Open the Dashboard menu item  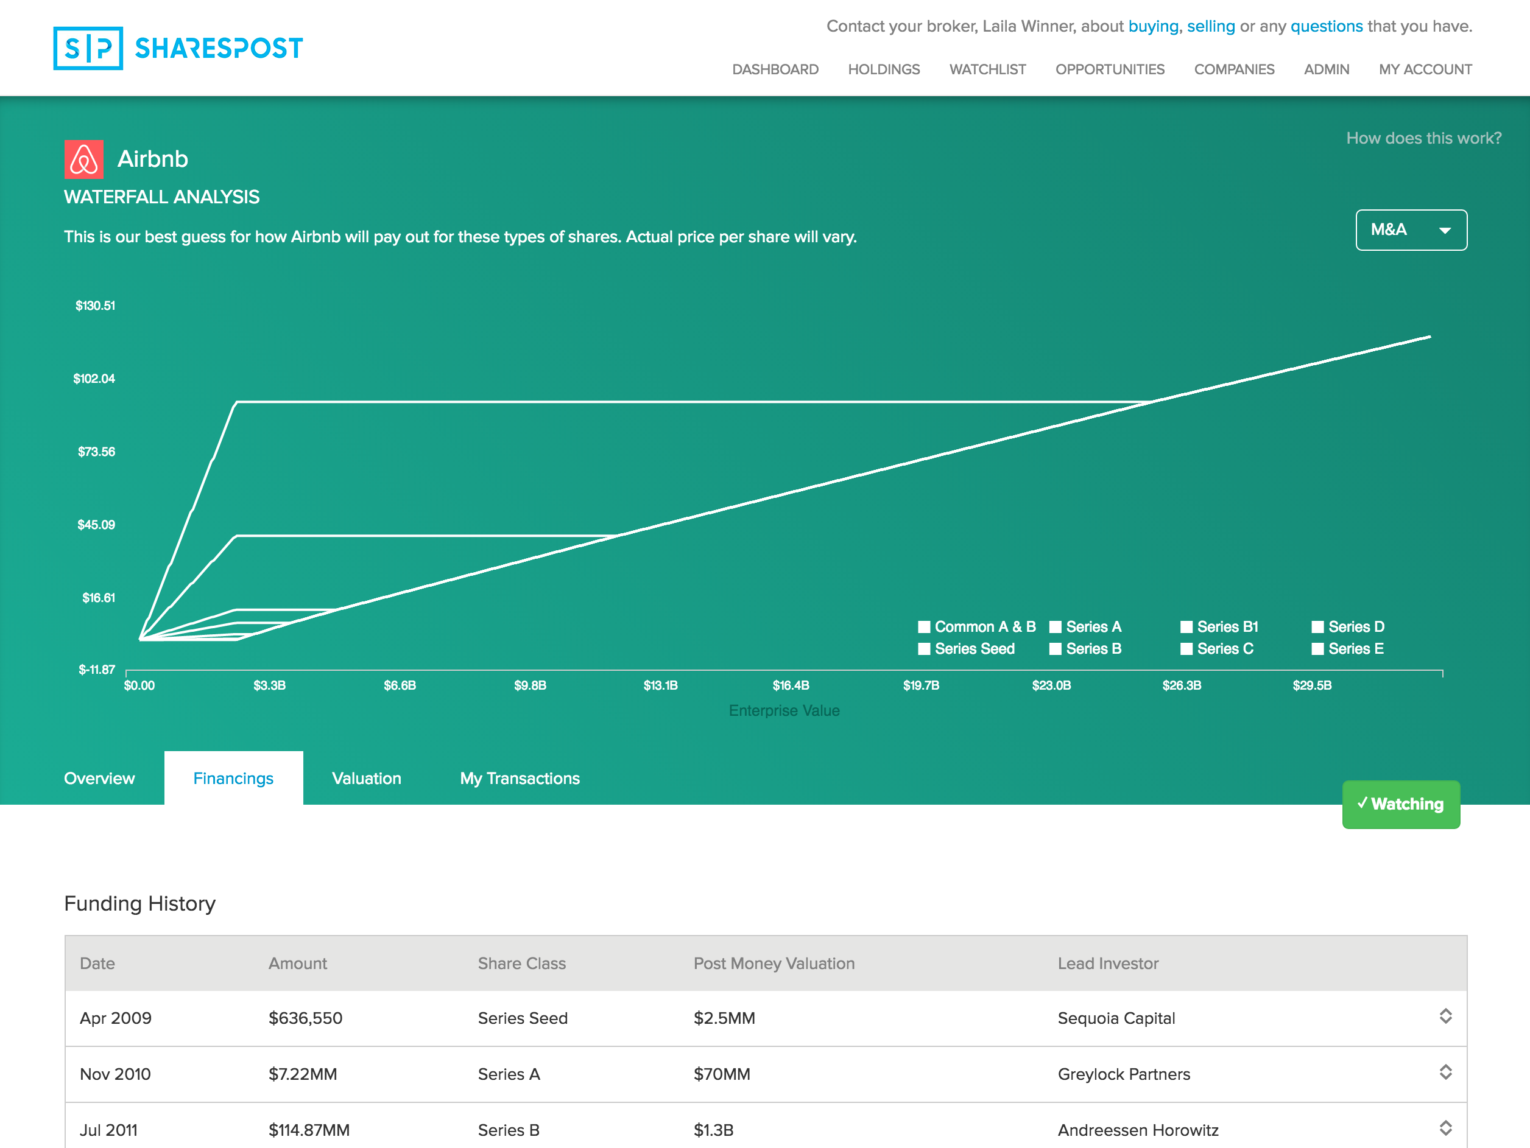point(775,70)
